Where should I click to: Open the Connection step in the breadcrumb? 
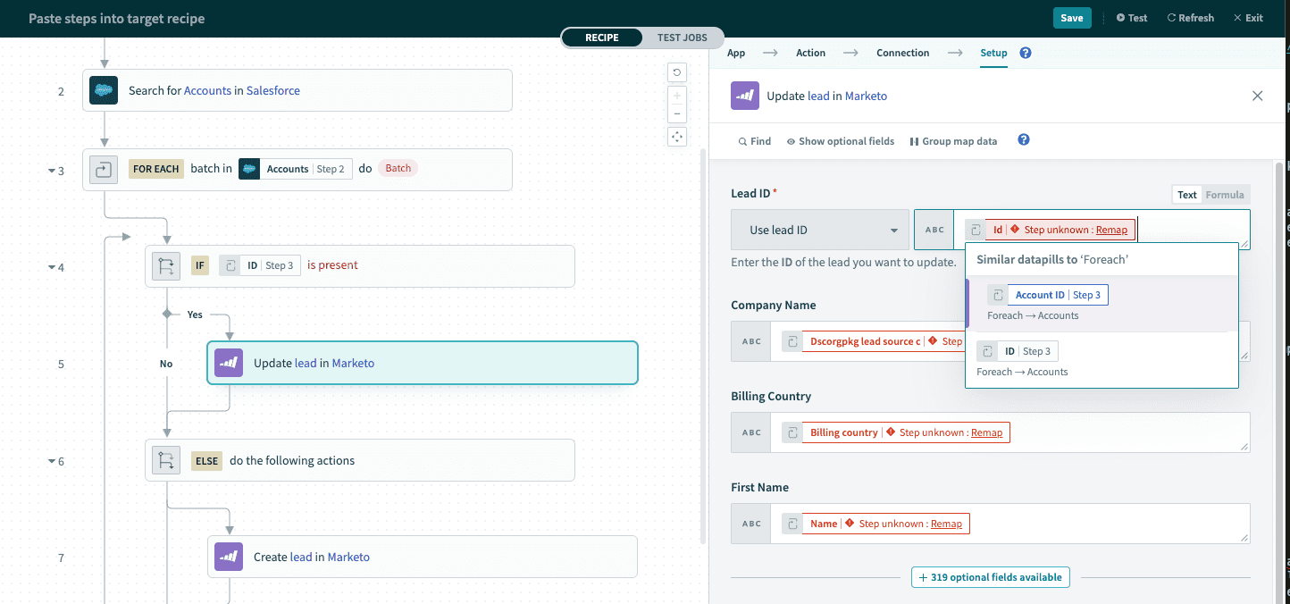(902, 53)
